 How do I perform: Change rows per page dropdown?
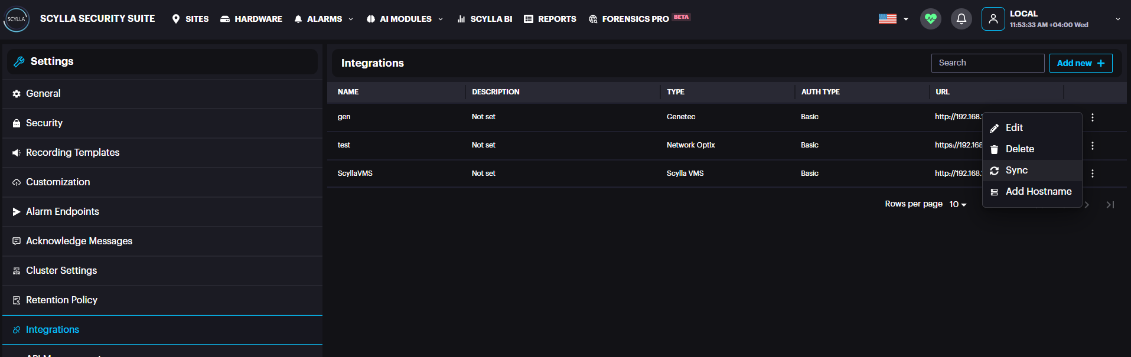[x=957, y=204]
